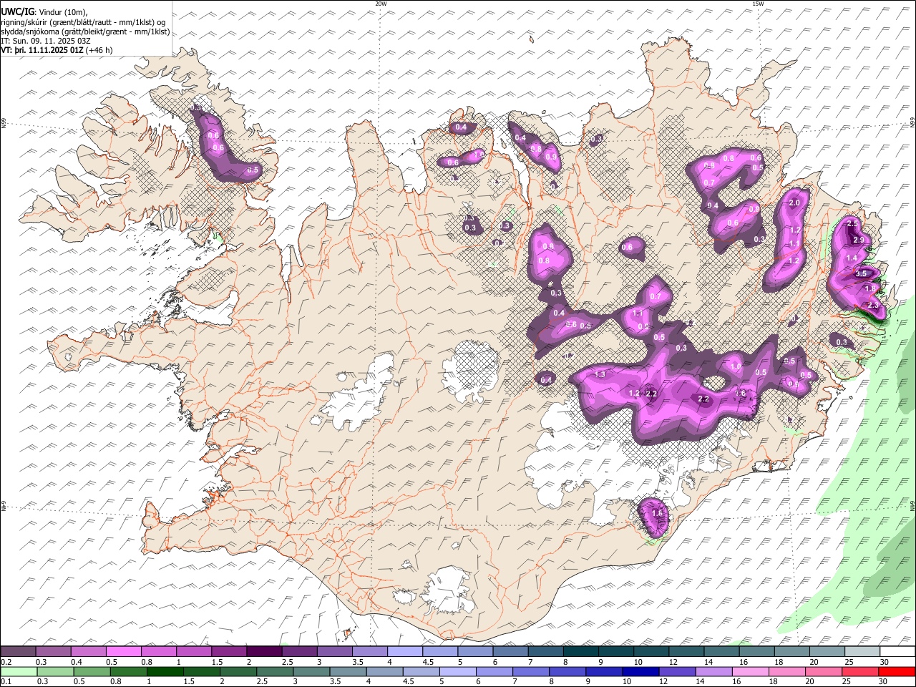Click the "2.0" snowfall value on the map

[794, 203]
